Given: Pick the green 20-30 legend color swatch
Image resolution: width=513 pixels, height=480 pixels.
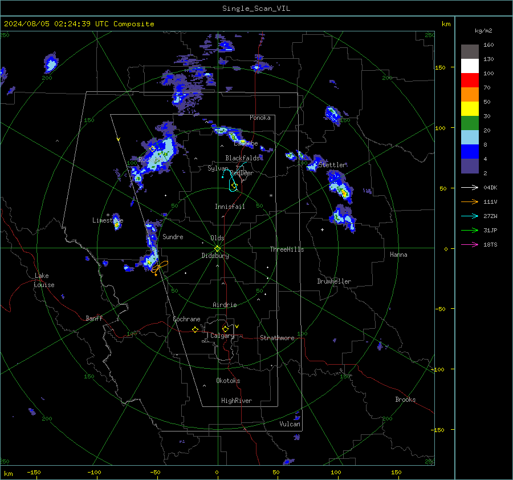Looking at the screenshot, I should [x=470, y=123].
